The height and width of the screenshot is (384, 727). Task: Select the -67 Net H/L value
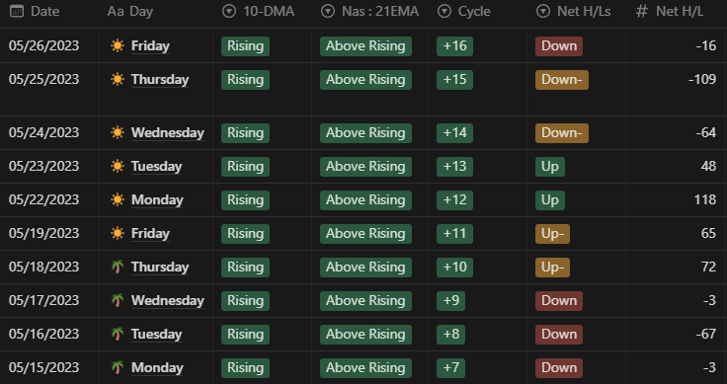706,334
